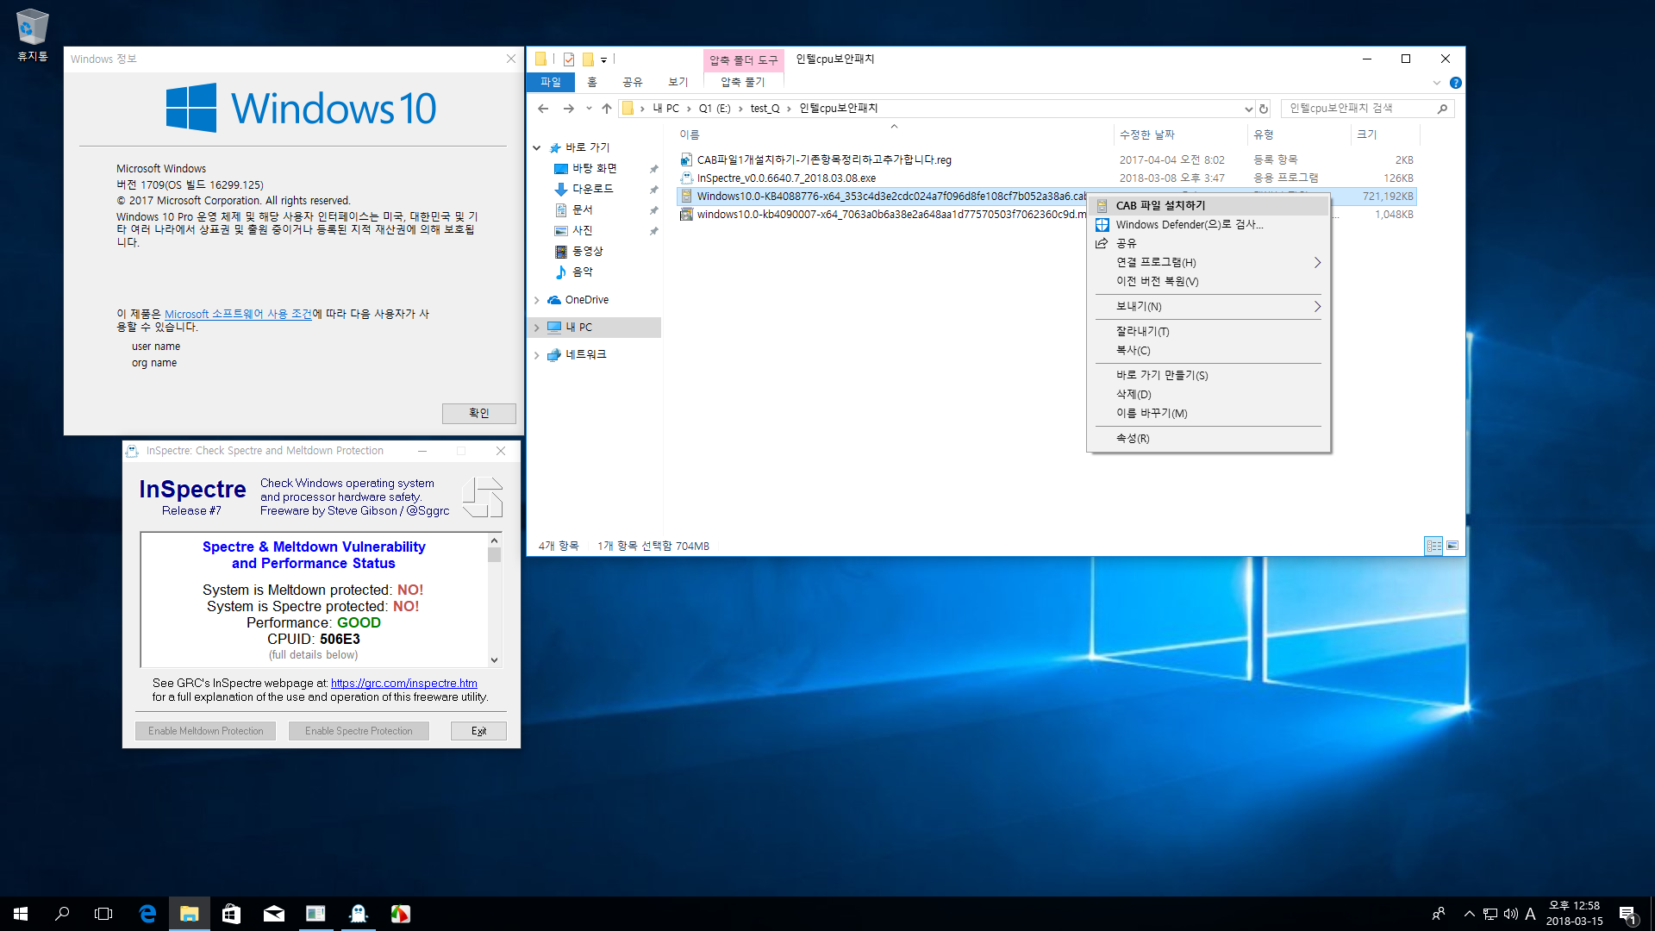The height and width of the screenshot is (931, 1655).
Task: Open the winver taskbar icon
Action: (x=315, y=914)
